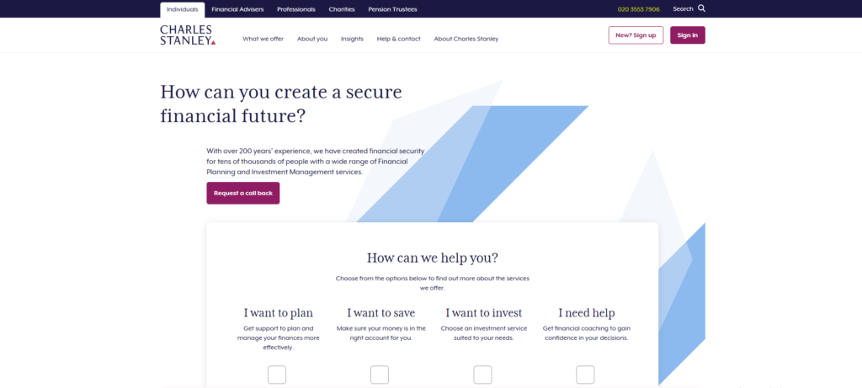Click the Request a call back button

tap(243, 193)
